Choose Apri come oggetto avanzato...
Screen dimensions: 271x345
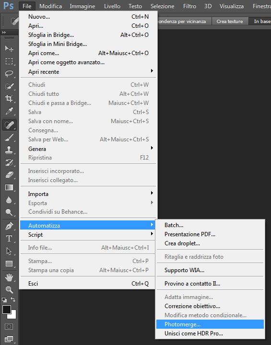click(88, 62)
